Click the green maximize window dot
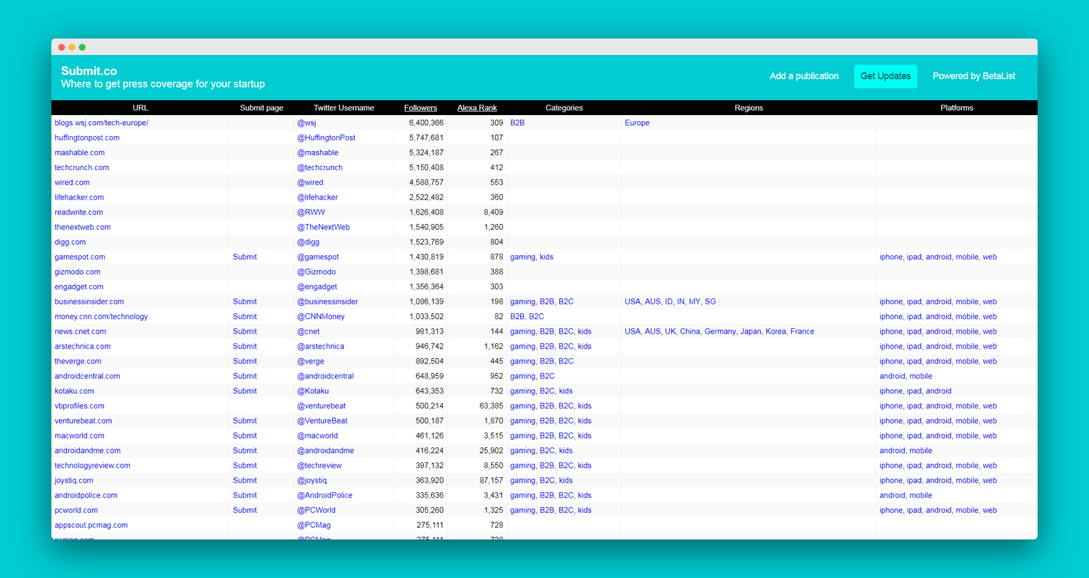Screen dimensions: 1089x578 (82, 47)
